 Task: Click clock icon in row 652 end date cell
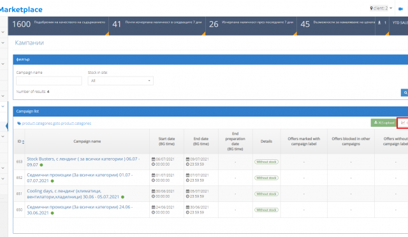[x=187, y=180]
